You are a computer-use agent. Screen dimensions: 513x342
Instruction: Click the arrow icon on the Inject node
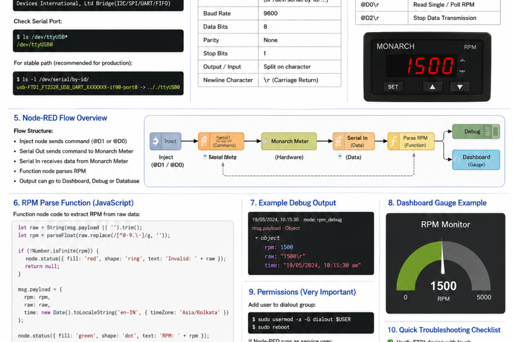coord(156,141)
